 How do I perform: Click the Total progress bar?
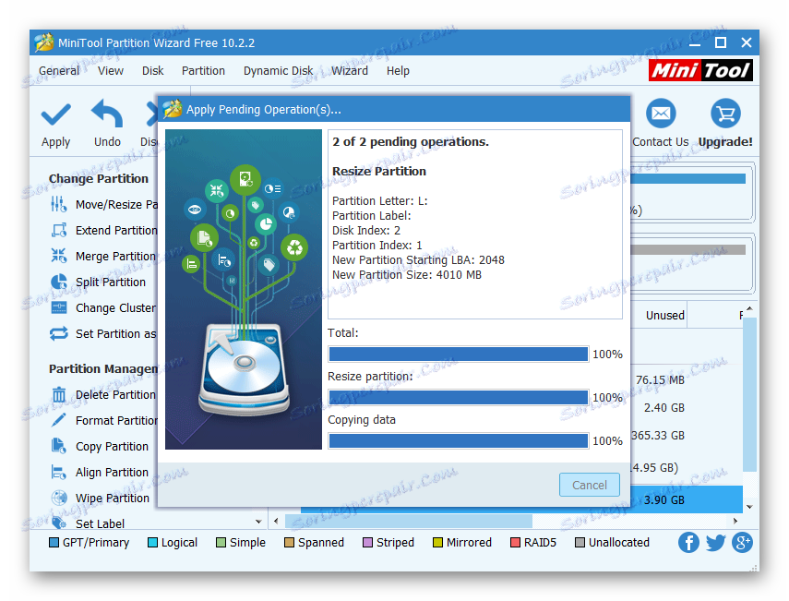click(x=459, y=354)
